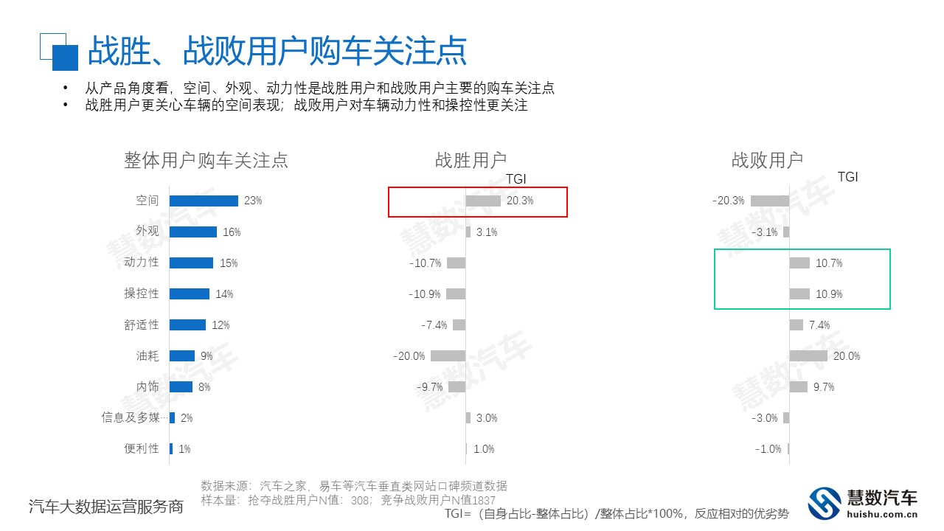Viewport: 944px width, 531px height.
Task: Click the 战败用户 chart heading
Action: 767,160
